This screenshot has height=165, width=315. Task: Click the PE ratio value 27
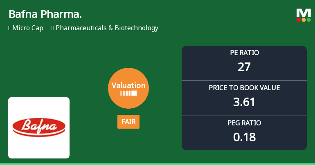pyautogui.click(x=244, y=67)
